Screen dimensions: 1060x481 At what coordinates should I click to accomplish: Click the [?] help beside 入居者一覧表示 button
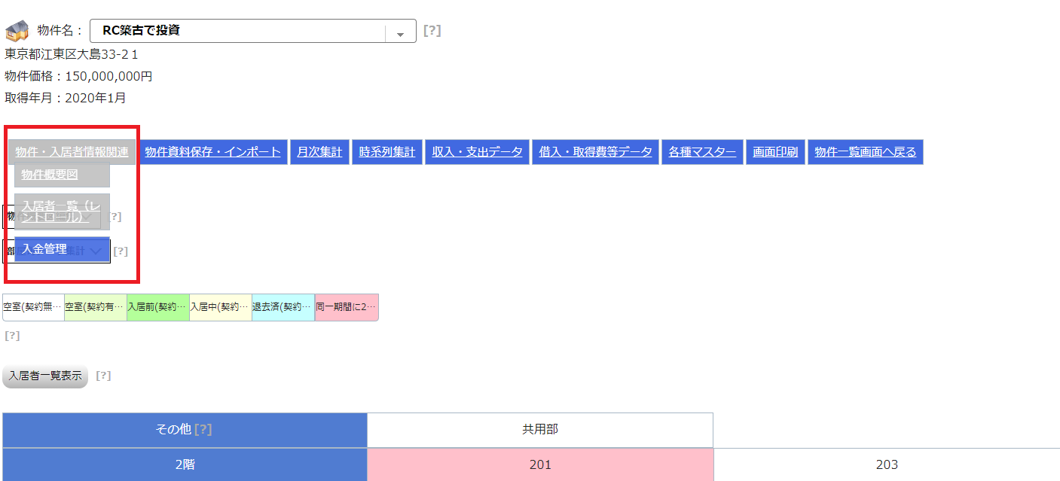tap(103, 376)
